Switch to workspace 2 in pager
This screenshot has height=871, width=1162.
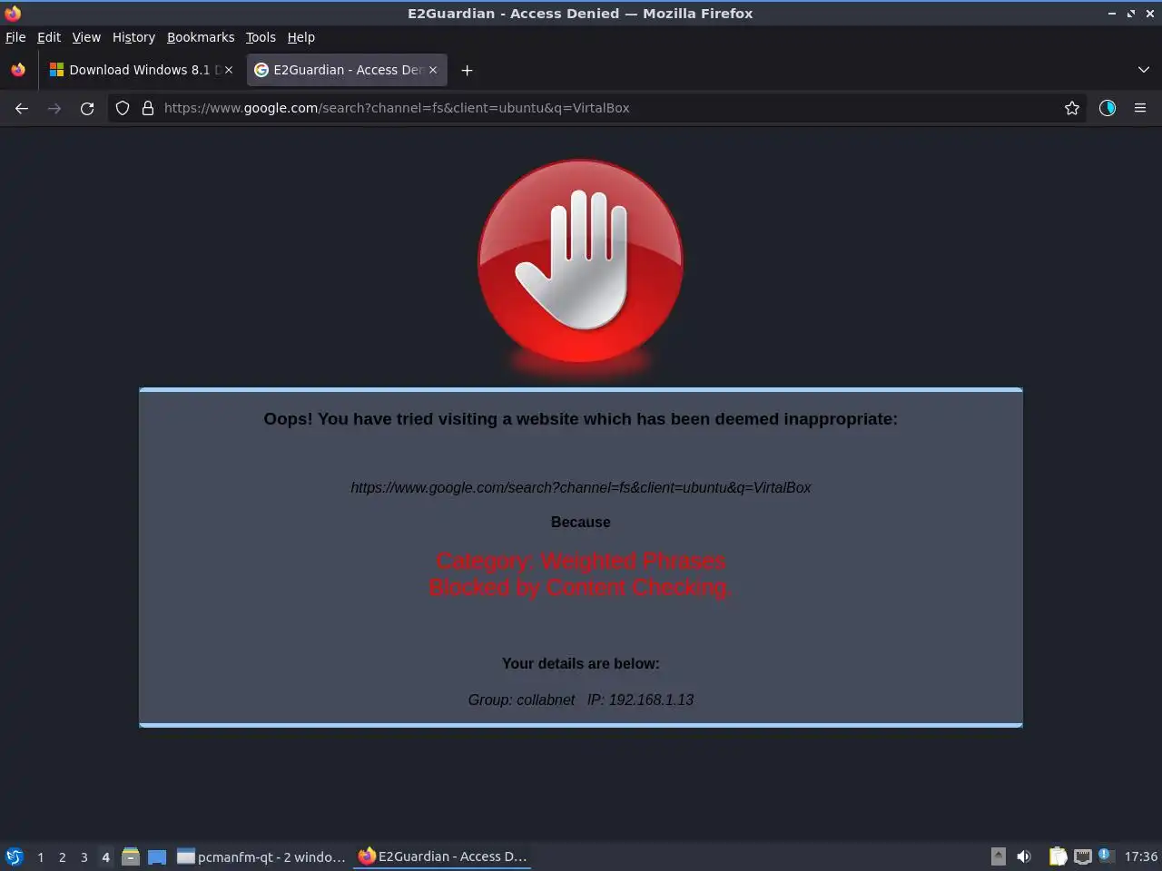[62, 856]
